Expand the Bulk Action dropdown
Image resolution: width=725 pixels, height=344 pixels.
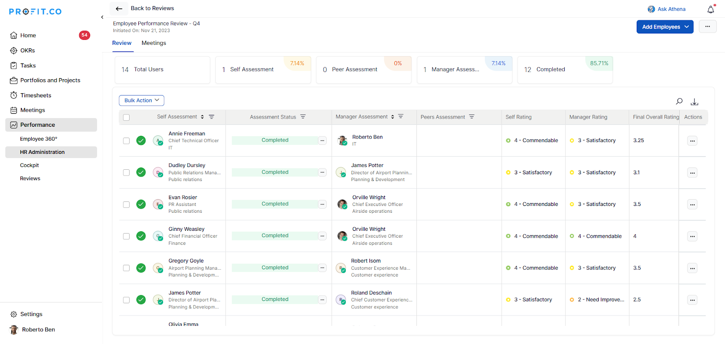click(x=141, y=100)
